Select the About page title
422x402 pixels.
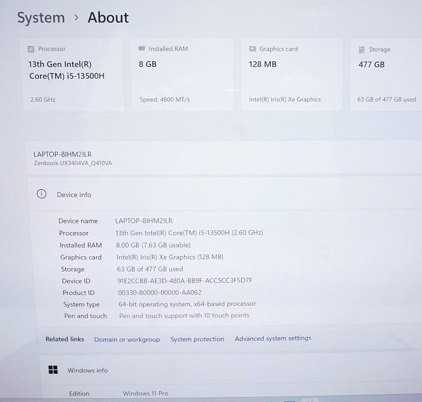(108, 18)
